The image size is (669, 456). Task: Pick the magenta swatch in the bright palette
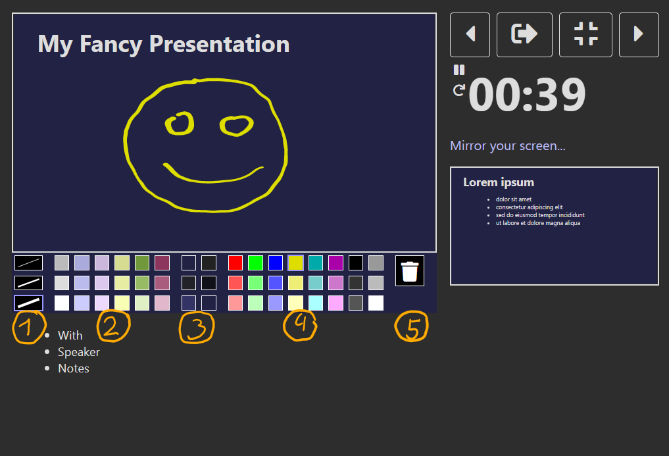pos(335,263)
